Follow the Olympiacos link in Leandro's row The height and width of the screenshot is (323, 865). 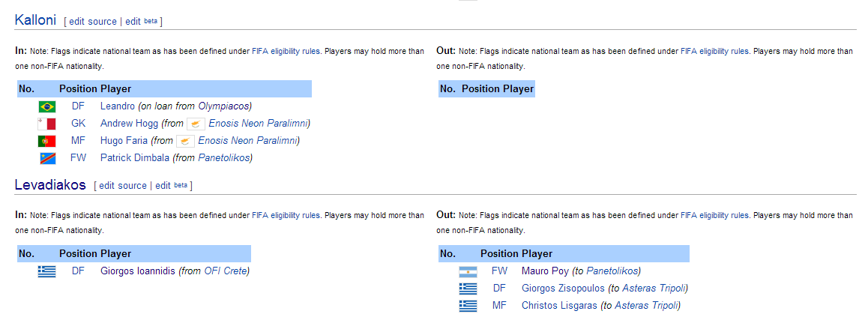click(225, 106)
